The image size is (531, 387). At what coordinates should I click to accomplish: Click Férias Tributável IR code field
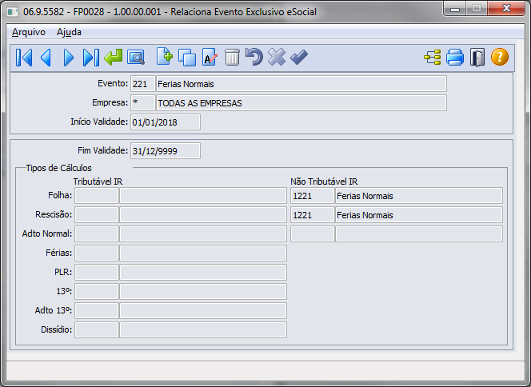(x=97, y=253)
